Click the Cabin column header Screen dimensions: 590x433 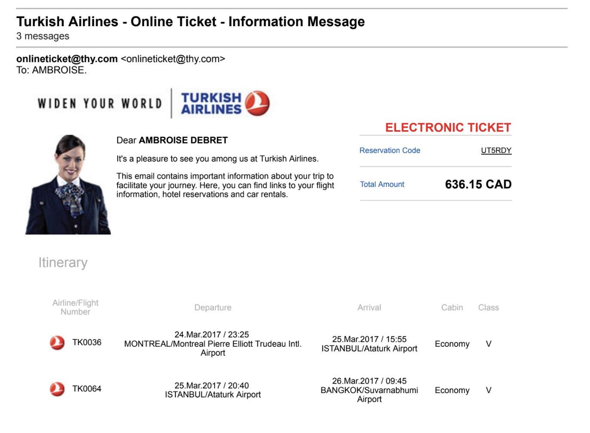coord(452,308)
